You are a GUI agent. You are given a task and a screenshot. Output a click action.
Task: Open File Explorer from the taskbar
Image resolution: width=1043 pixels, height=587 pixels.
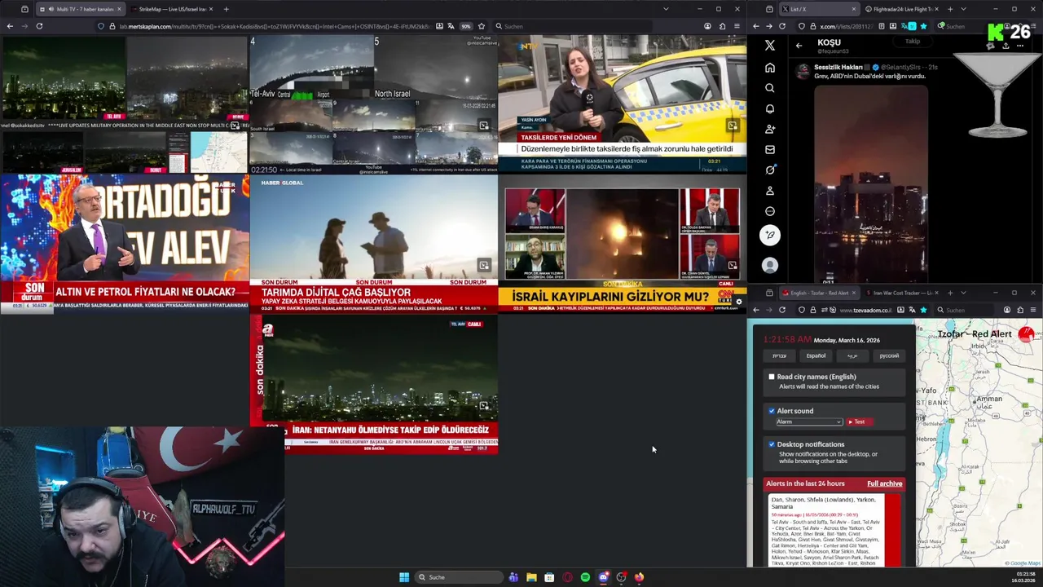click(x=531, y=577)
